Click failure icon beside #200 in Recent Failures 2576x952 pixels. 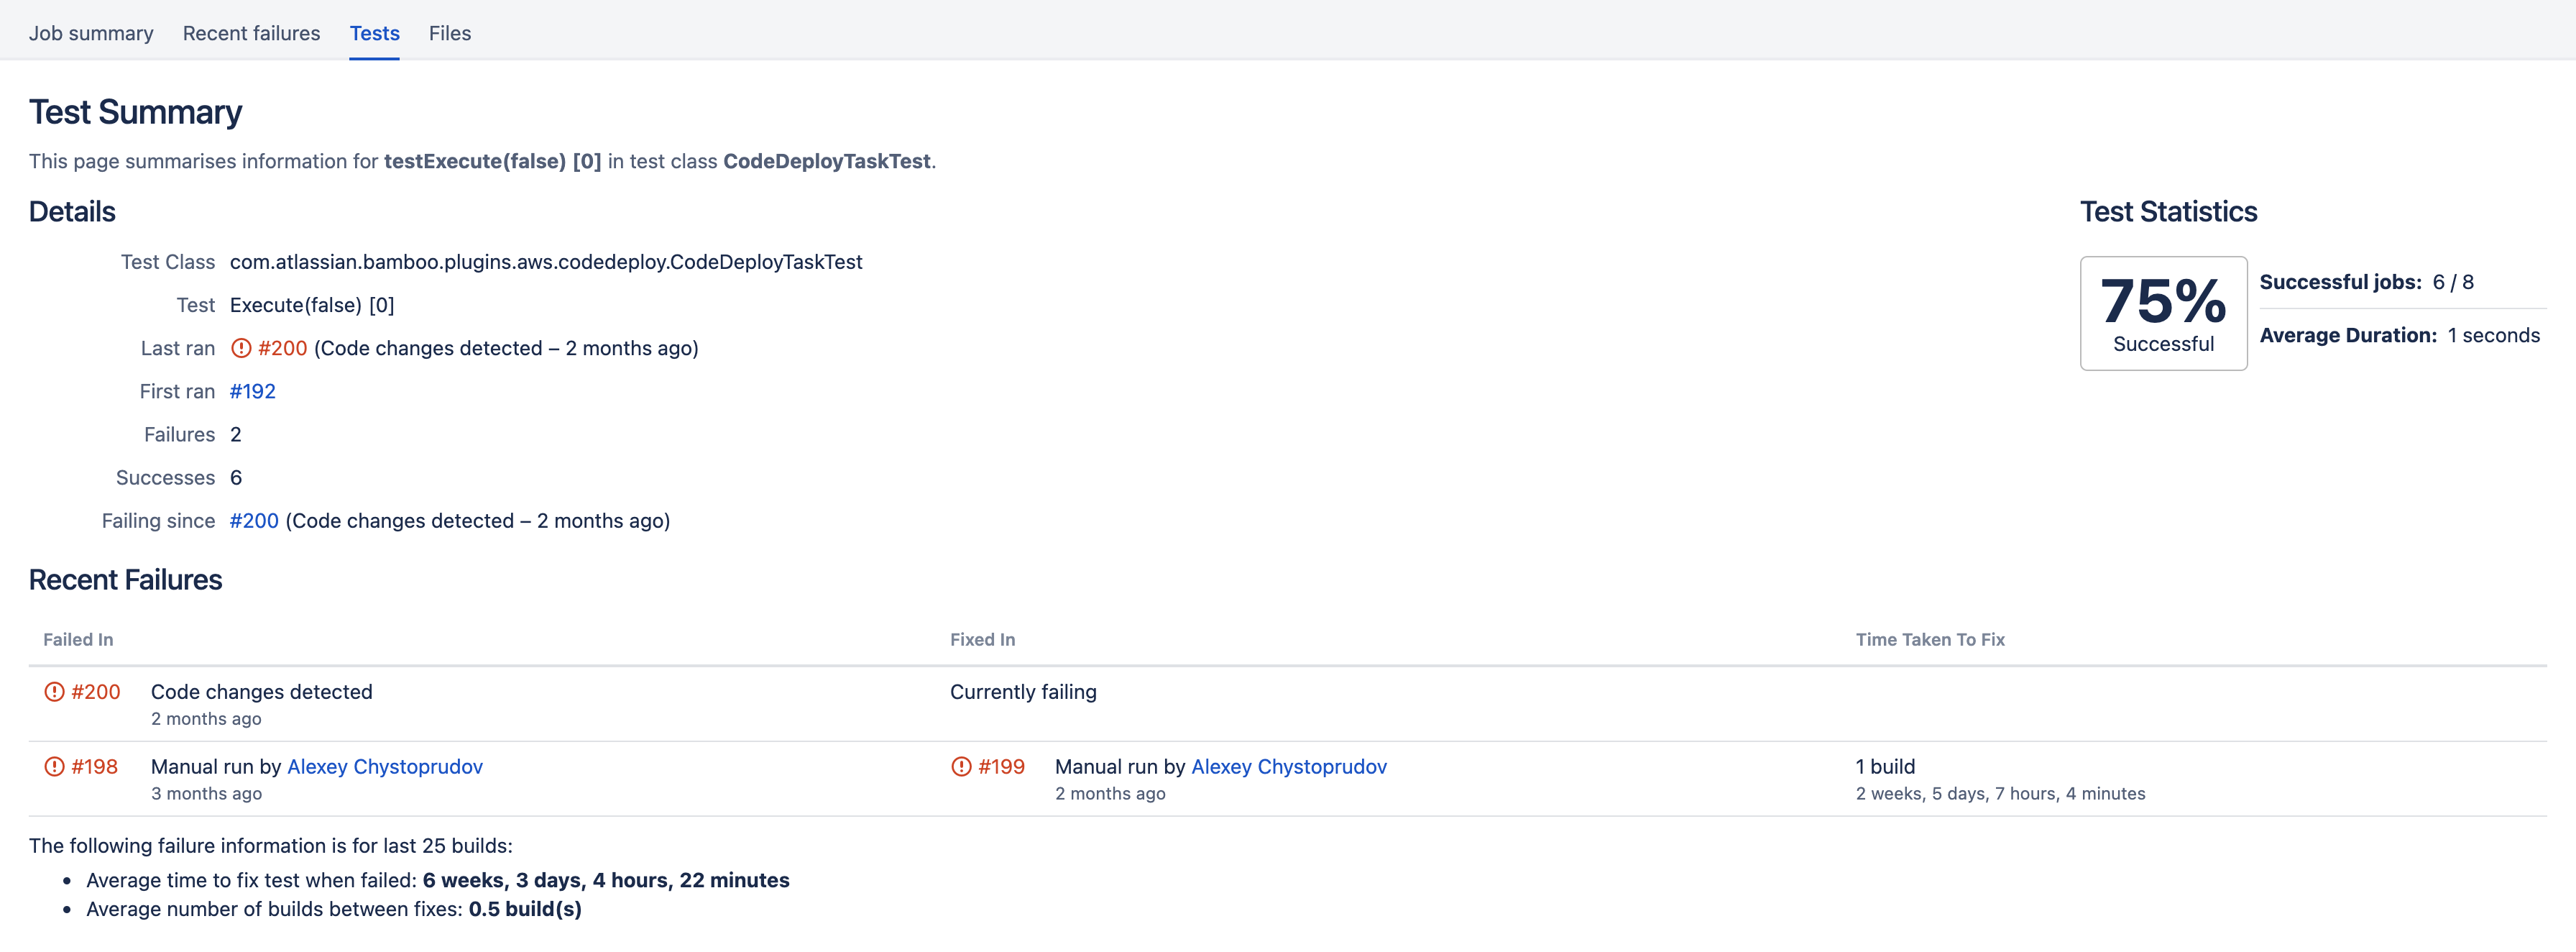(54, 692)
